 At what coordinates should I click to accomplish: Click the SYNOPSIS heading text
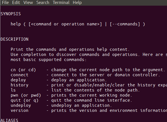[x=11, y=14]
